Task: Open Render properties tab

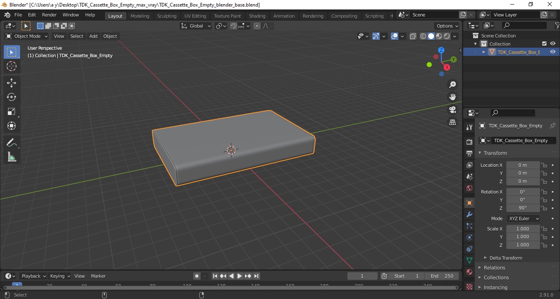Action: [x=469, y=142]
